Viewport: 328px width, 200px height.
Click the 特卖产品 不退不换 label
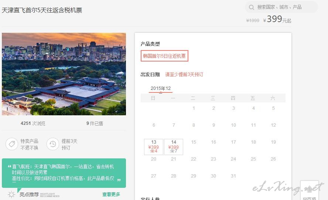(29, 144)
